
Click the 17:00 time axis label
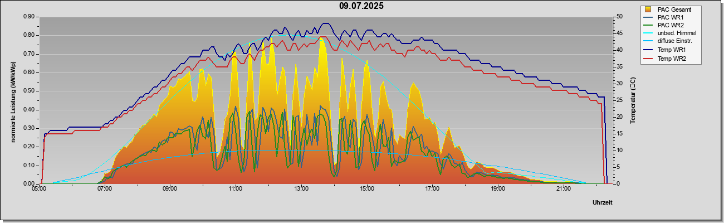[433, 189]
